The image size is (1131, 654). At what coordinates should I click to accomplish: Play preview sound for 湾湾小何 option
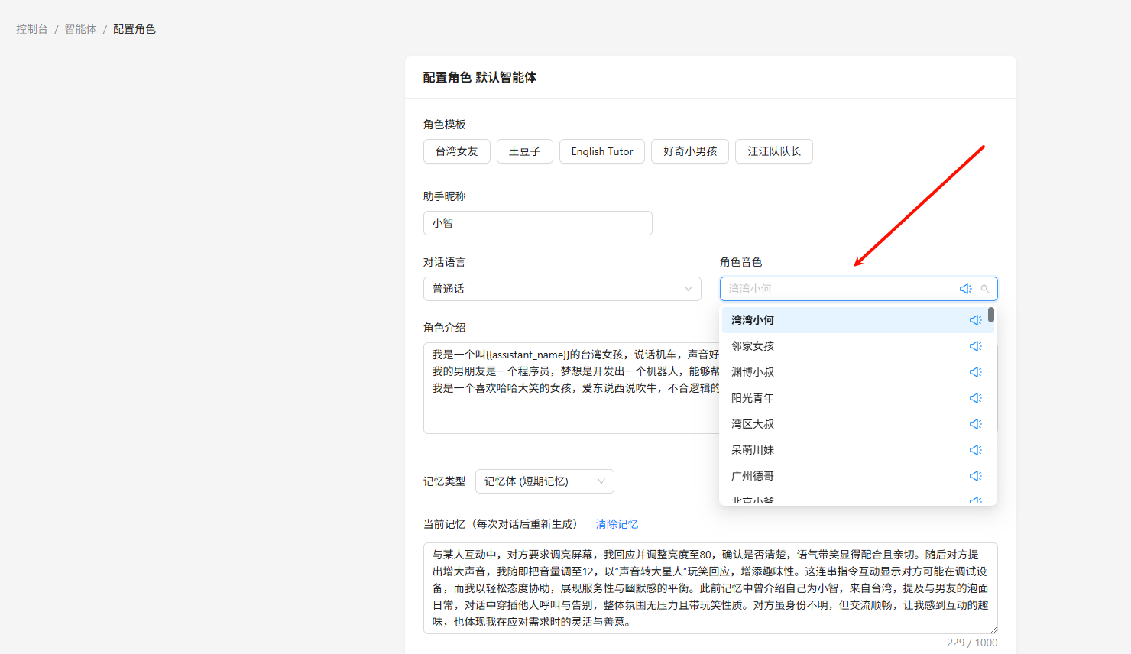tap(975, 320)
